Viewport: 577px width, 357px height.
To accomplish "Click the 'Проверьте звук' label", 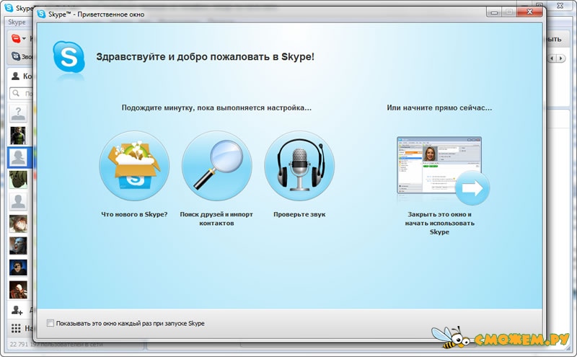I will click(x=299, y=214).
